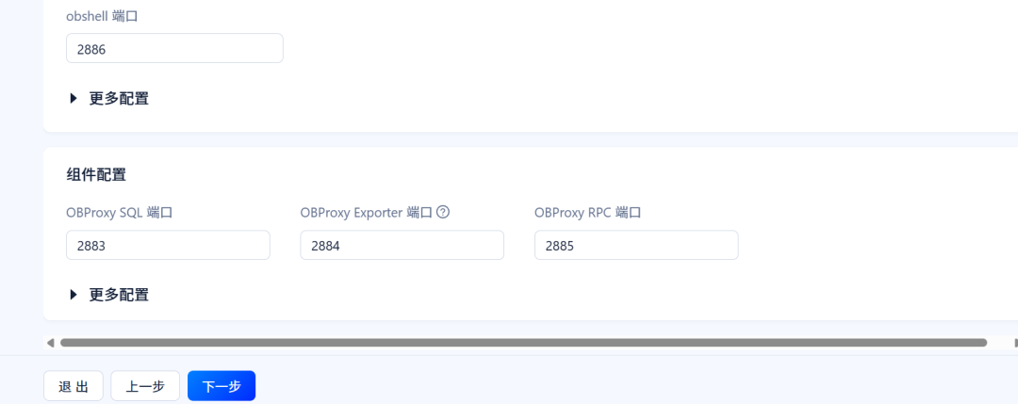Click the OBProxy SQL port field (2883)
Screen dimensions: 1018x404
click(x=168, y=245)
